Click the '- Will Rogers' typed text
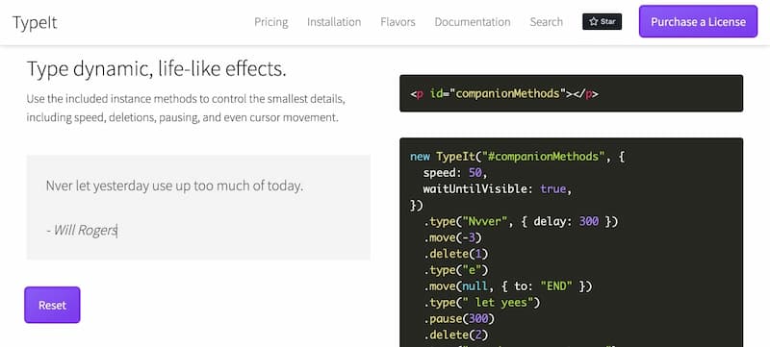 (82, 230)
